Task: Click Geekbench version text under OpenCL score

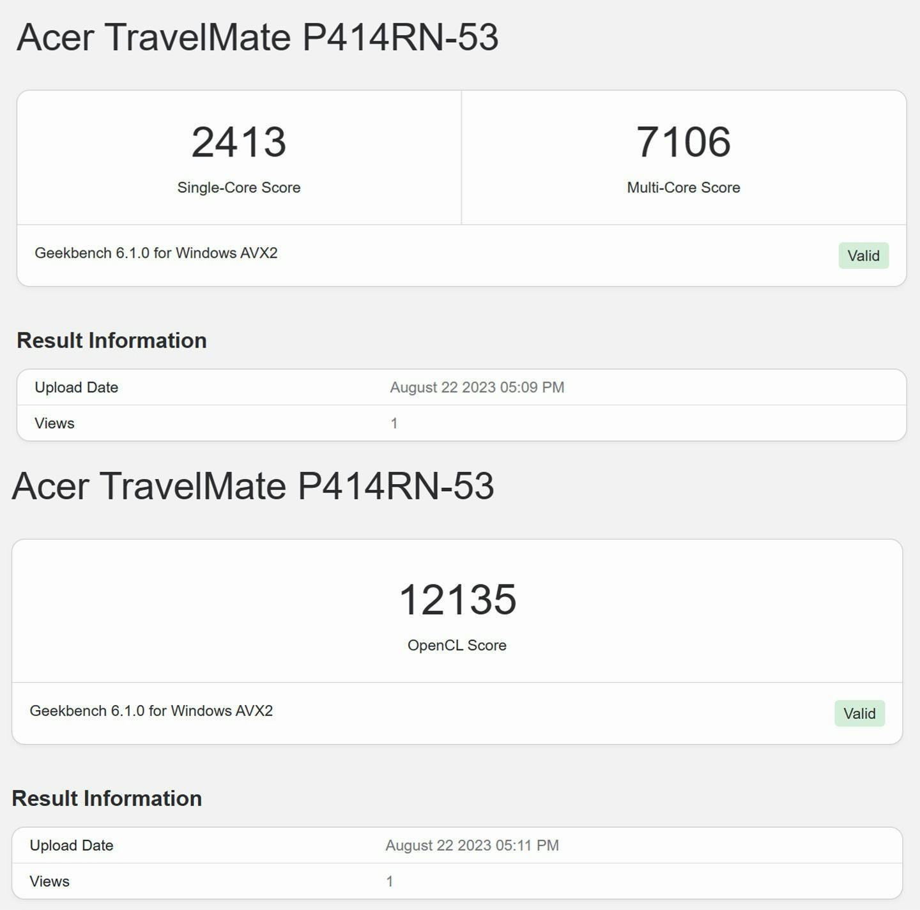Action: click(151, 711)
